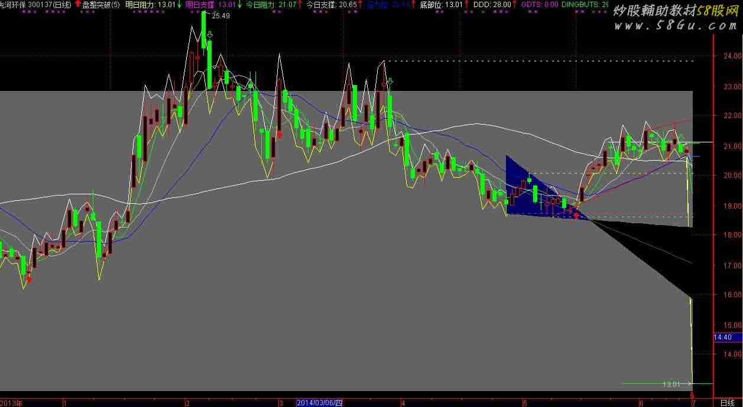Select the 今日支撑 indicator readout
Screen dimensions: 743x407
pyautogui.click(x=331, y=5)
